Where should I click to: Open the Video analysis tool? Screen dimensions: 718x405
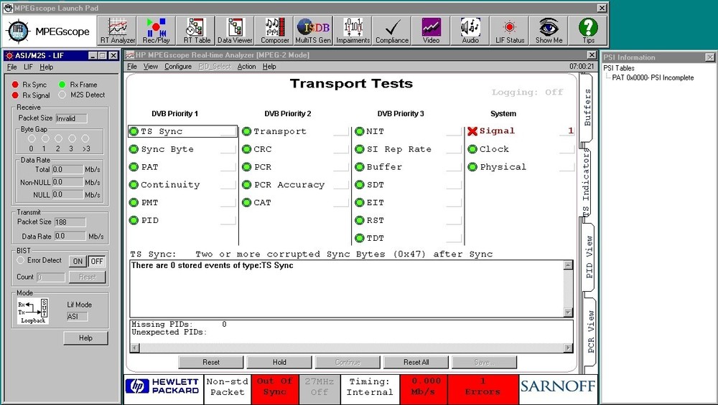click(431, 31)
